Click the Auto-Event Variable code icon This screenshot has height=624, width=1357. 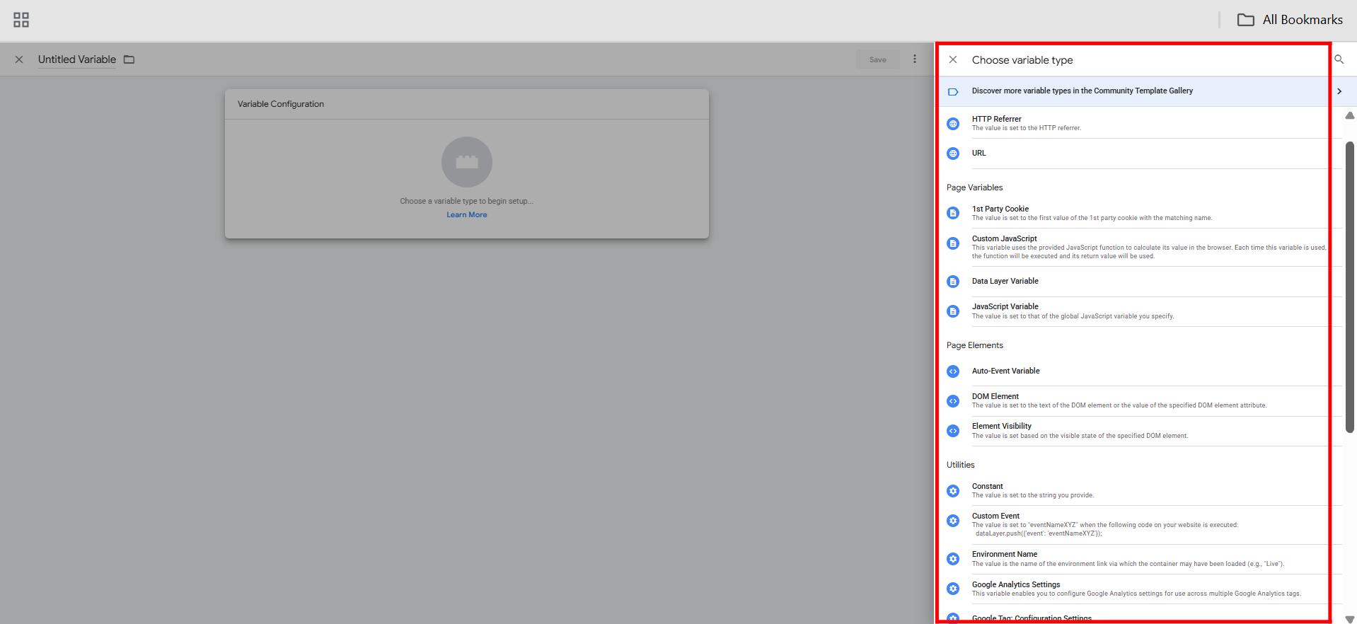point(953,371)
